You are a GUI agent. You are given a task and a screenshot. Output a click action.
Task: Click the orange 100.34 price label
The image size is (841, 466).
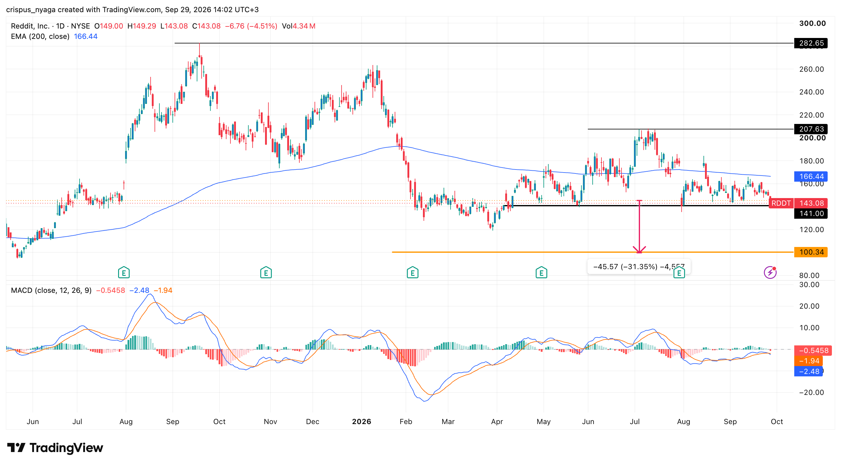pos(811,252)
